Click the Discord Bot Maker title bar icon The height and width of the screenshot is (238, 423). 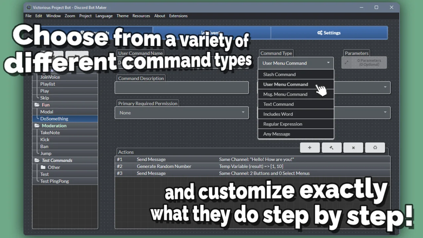click(x=29, y=7)
